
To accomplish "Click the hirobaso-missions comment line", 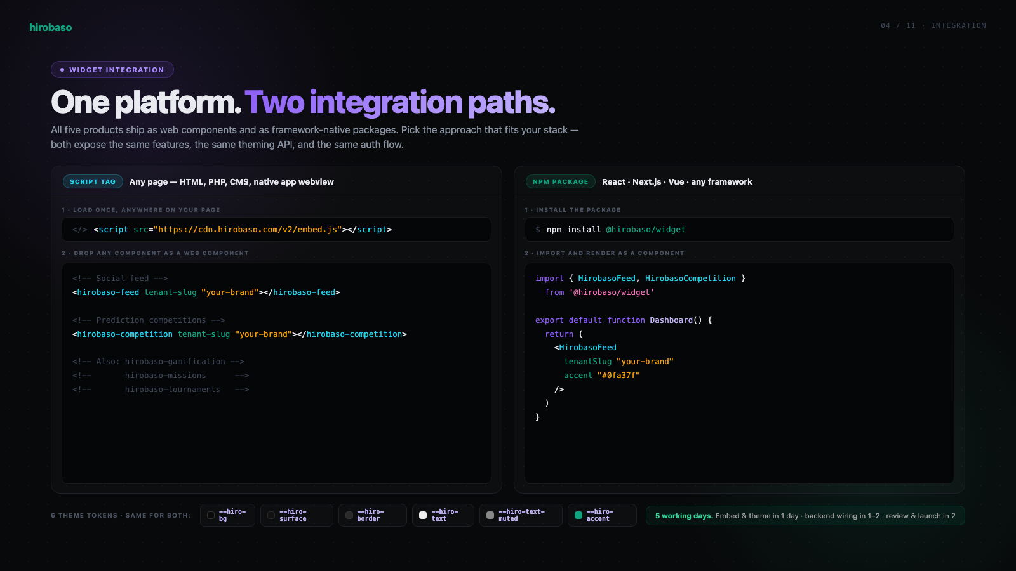I will coord(161,376).
